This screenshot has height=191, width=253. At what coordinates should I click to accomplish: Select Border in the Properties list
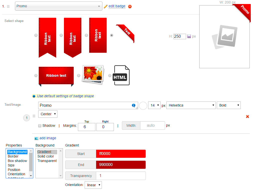coord(13,156)
